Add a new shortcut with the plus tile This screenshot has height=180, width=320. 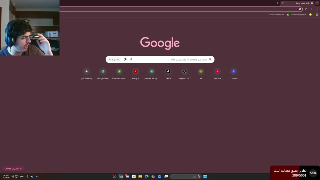tap(86, 74)
